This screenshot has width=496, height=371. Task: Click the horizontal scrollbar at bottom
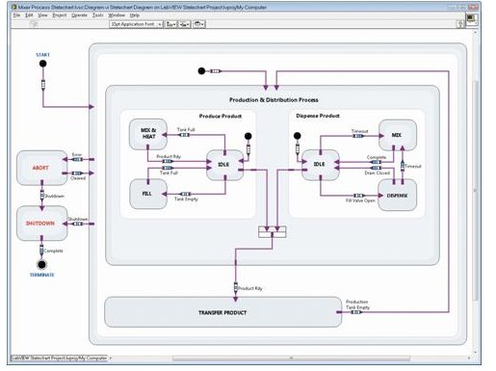click(x=291, y=358)
